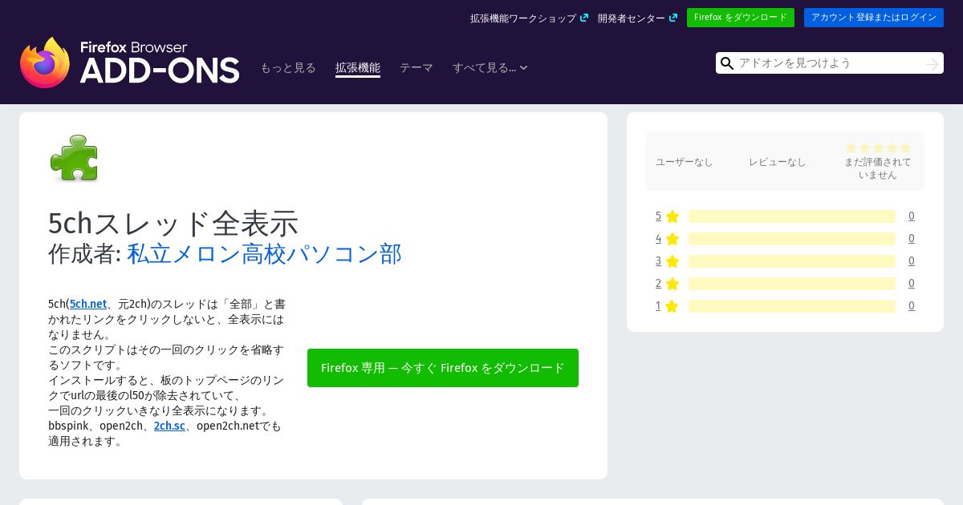Open the もっと見る navigation item
Viewport: 963px width, 505px height.
(x=288, y=68)
